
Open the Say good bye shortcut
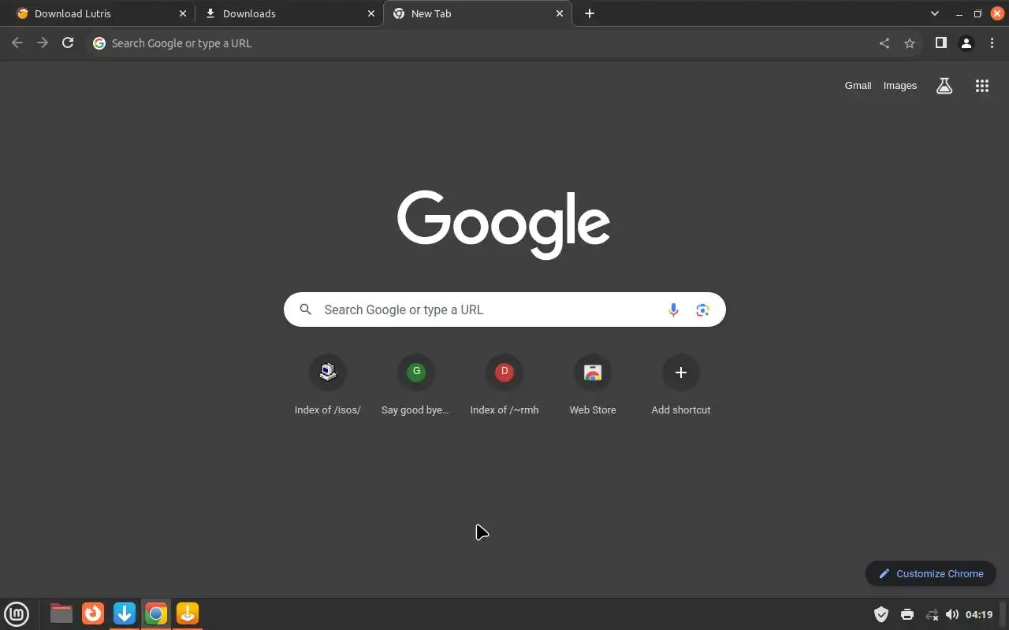click(416, 386)
